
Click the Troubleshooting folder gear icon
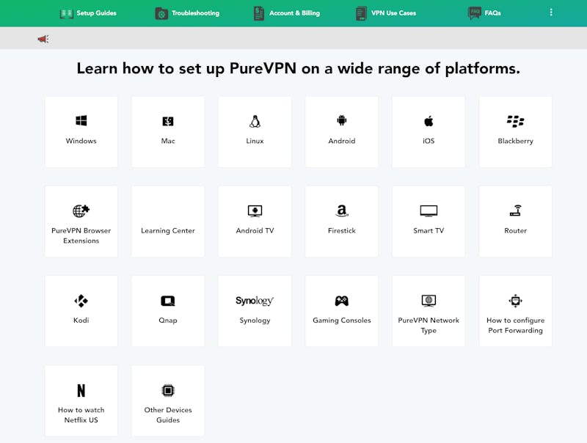point(161,13)
